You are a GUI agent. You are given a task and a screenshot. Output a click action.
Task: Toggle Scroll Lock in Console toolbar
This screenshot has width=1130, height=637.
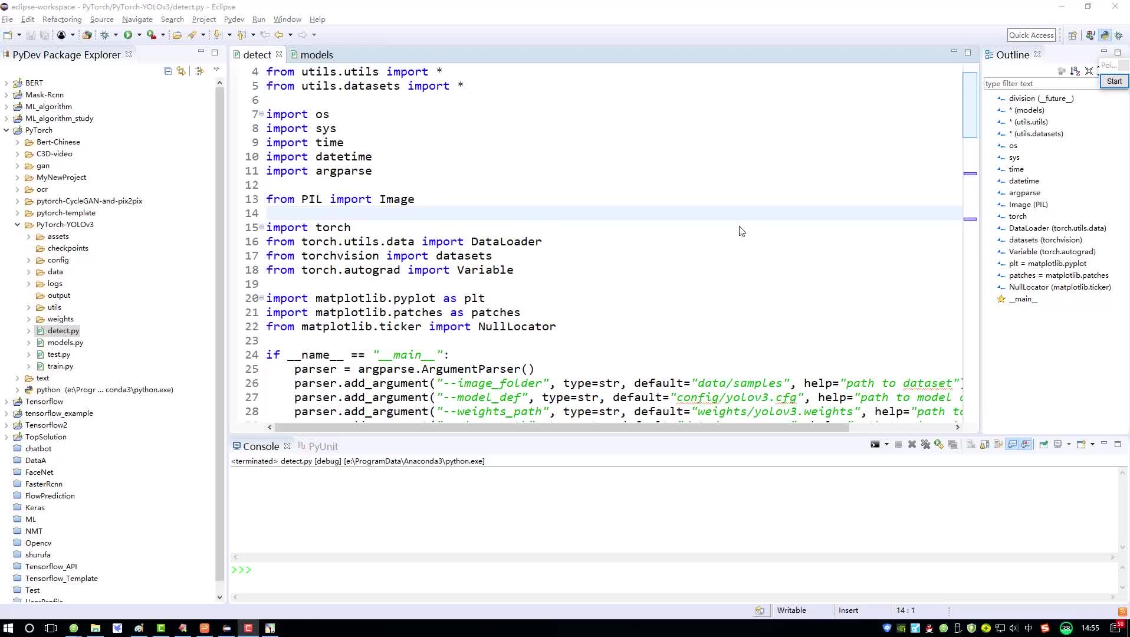984,444
